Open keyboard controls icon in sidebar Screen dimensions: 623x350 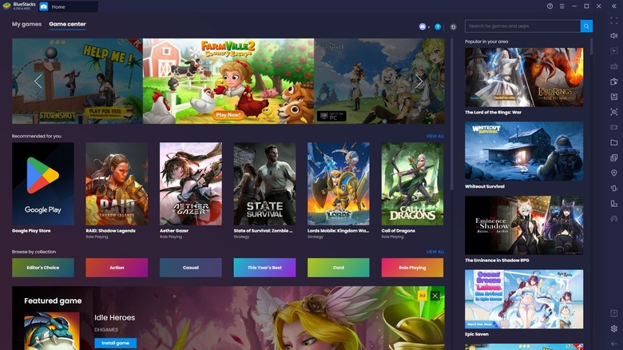[x=614, y=66]
